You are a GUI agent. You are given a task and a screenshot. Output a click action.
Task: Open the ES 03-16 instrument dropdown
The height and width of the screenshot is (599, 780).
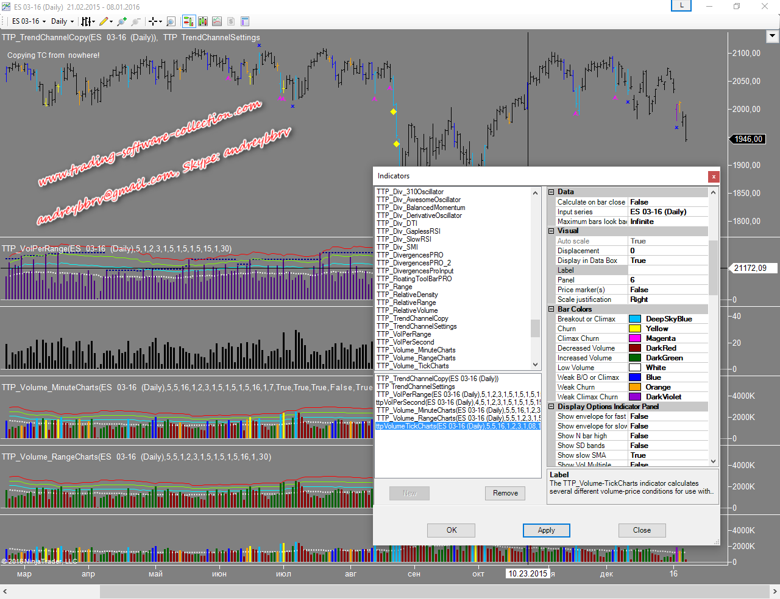pos(29,21)
